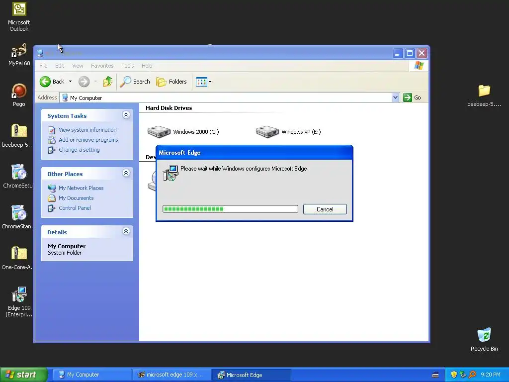The image size is (509, 382).
Task: Click Add or remove programs link
Action: (x=88, y=140)
